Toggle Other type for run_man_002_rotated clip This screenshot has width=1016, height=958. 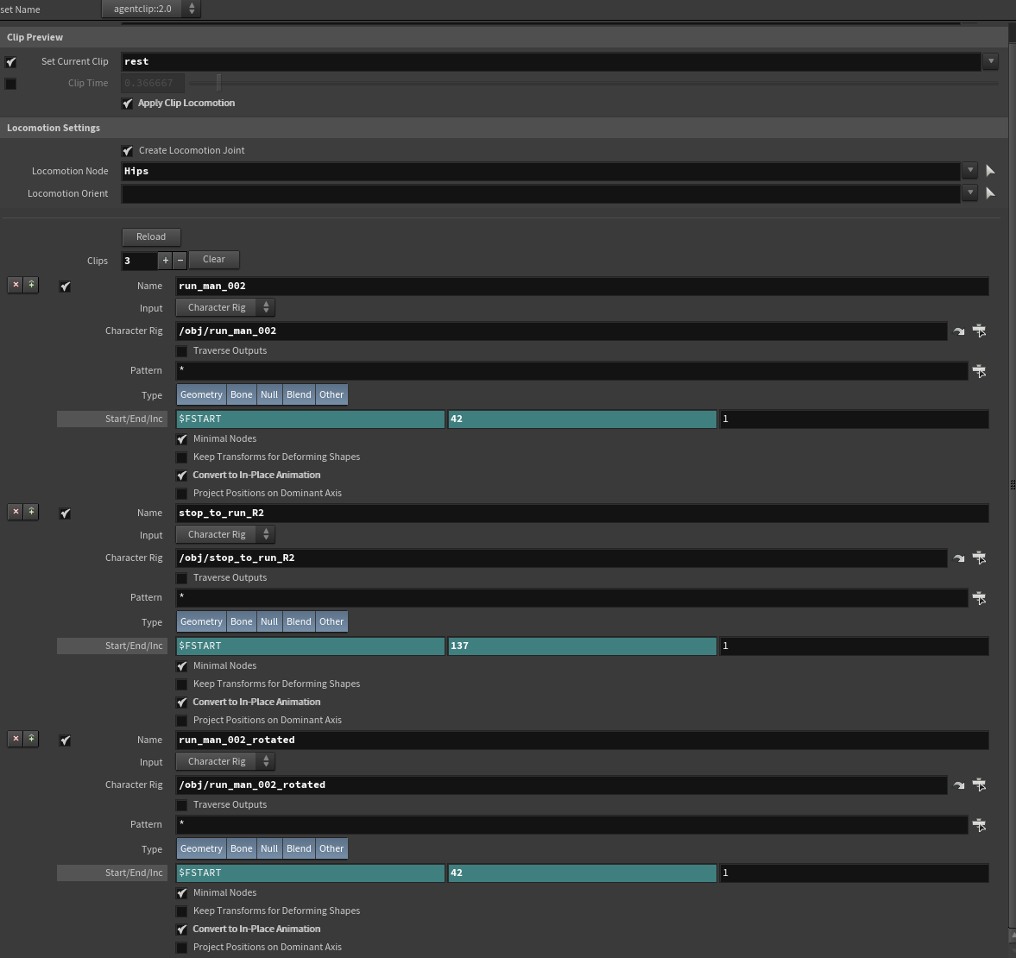pyautogui.click(x=331, y=848)
